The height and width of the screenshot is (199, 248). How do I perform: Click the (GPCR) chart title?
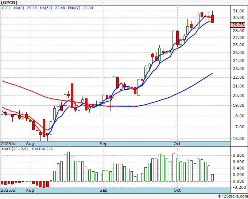coord(9,3)
